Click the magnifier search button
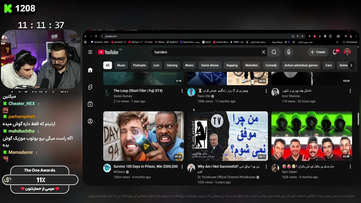This screenshot has width=361, height=203. pos(274,52)
